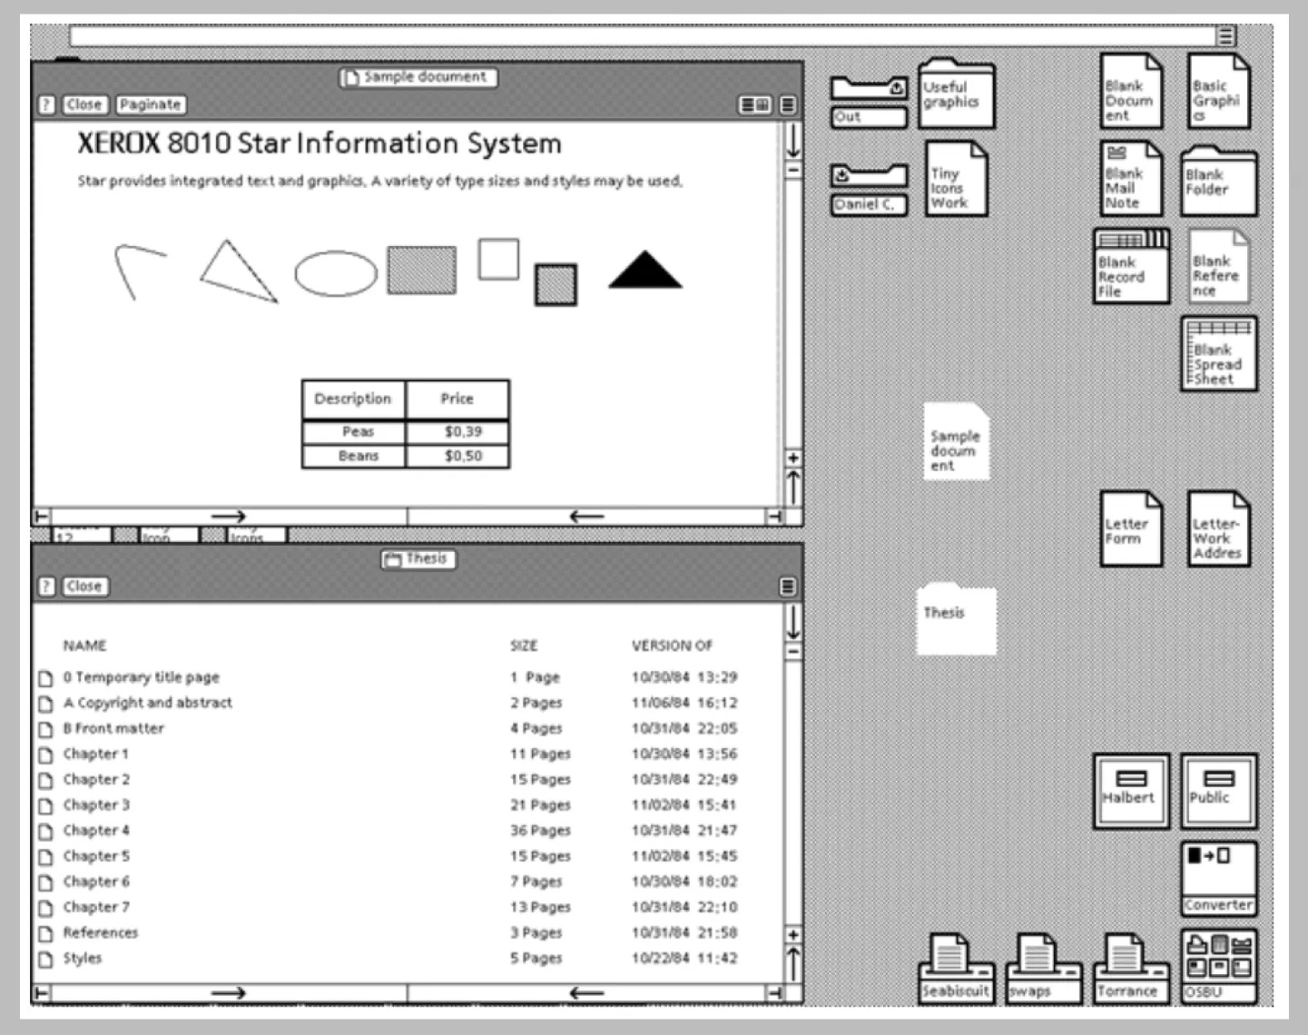
Task: Select the Daniel C. inbasket icon
Action: point(869,190)
